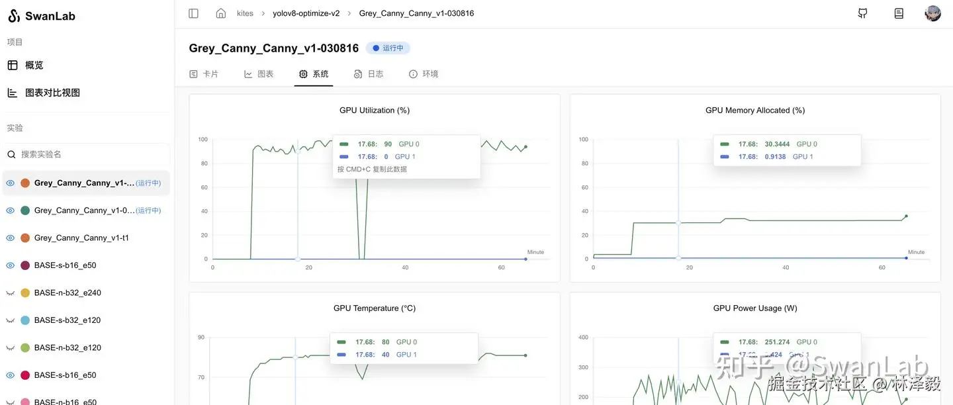The width and height of the screenshot is (953, 405).
Task: Go to kites breadcrumb link
Action: [245, 13]
